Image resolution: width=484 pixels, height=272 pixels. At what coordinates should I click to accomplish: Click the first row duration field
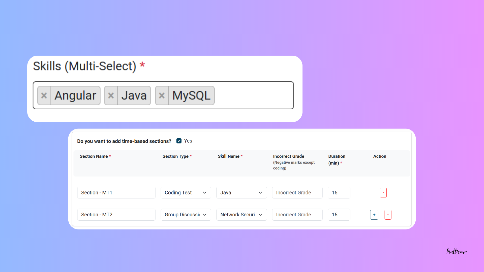tap(339, 193)
